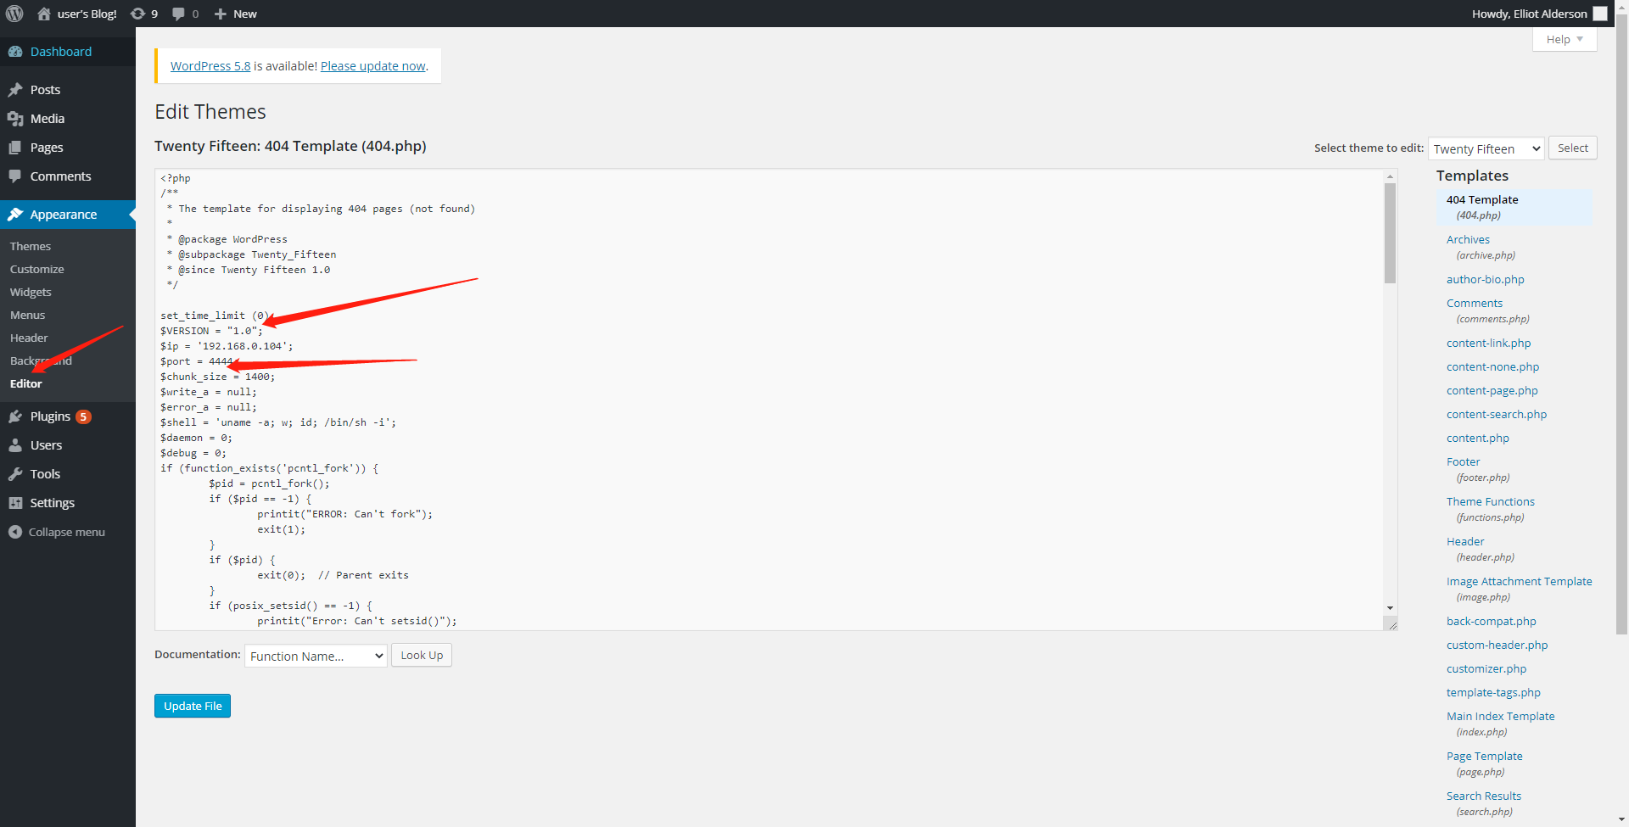The image size is (1629, 827).
Task: Open the custom-header.php template
Action: pyautogui.click(x=1497, y=645)
